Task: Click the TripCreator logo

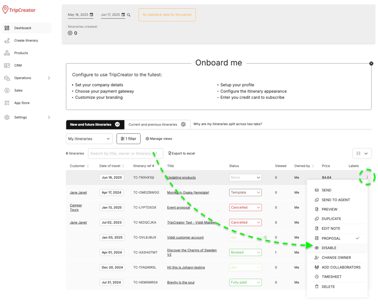Action: pyautogui.click(x=19, y=10)
